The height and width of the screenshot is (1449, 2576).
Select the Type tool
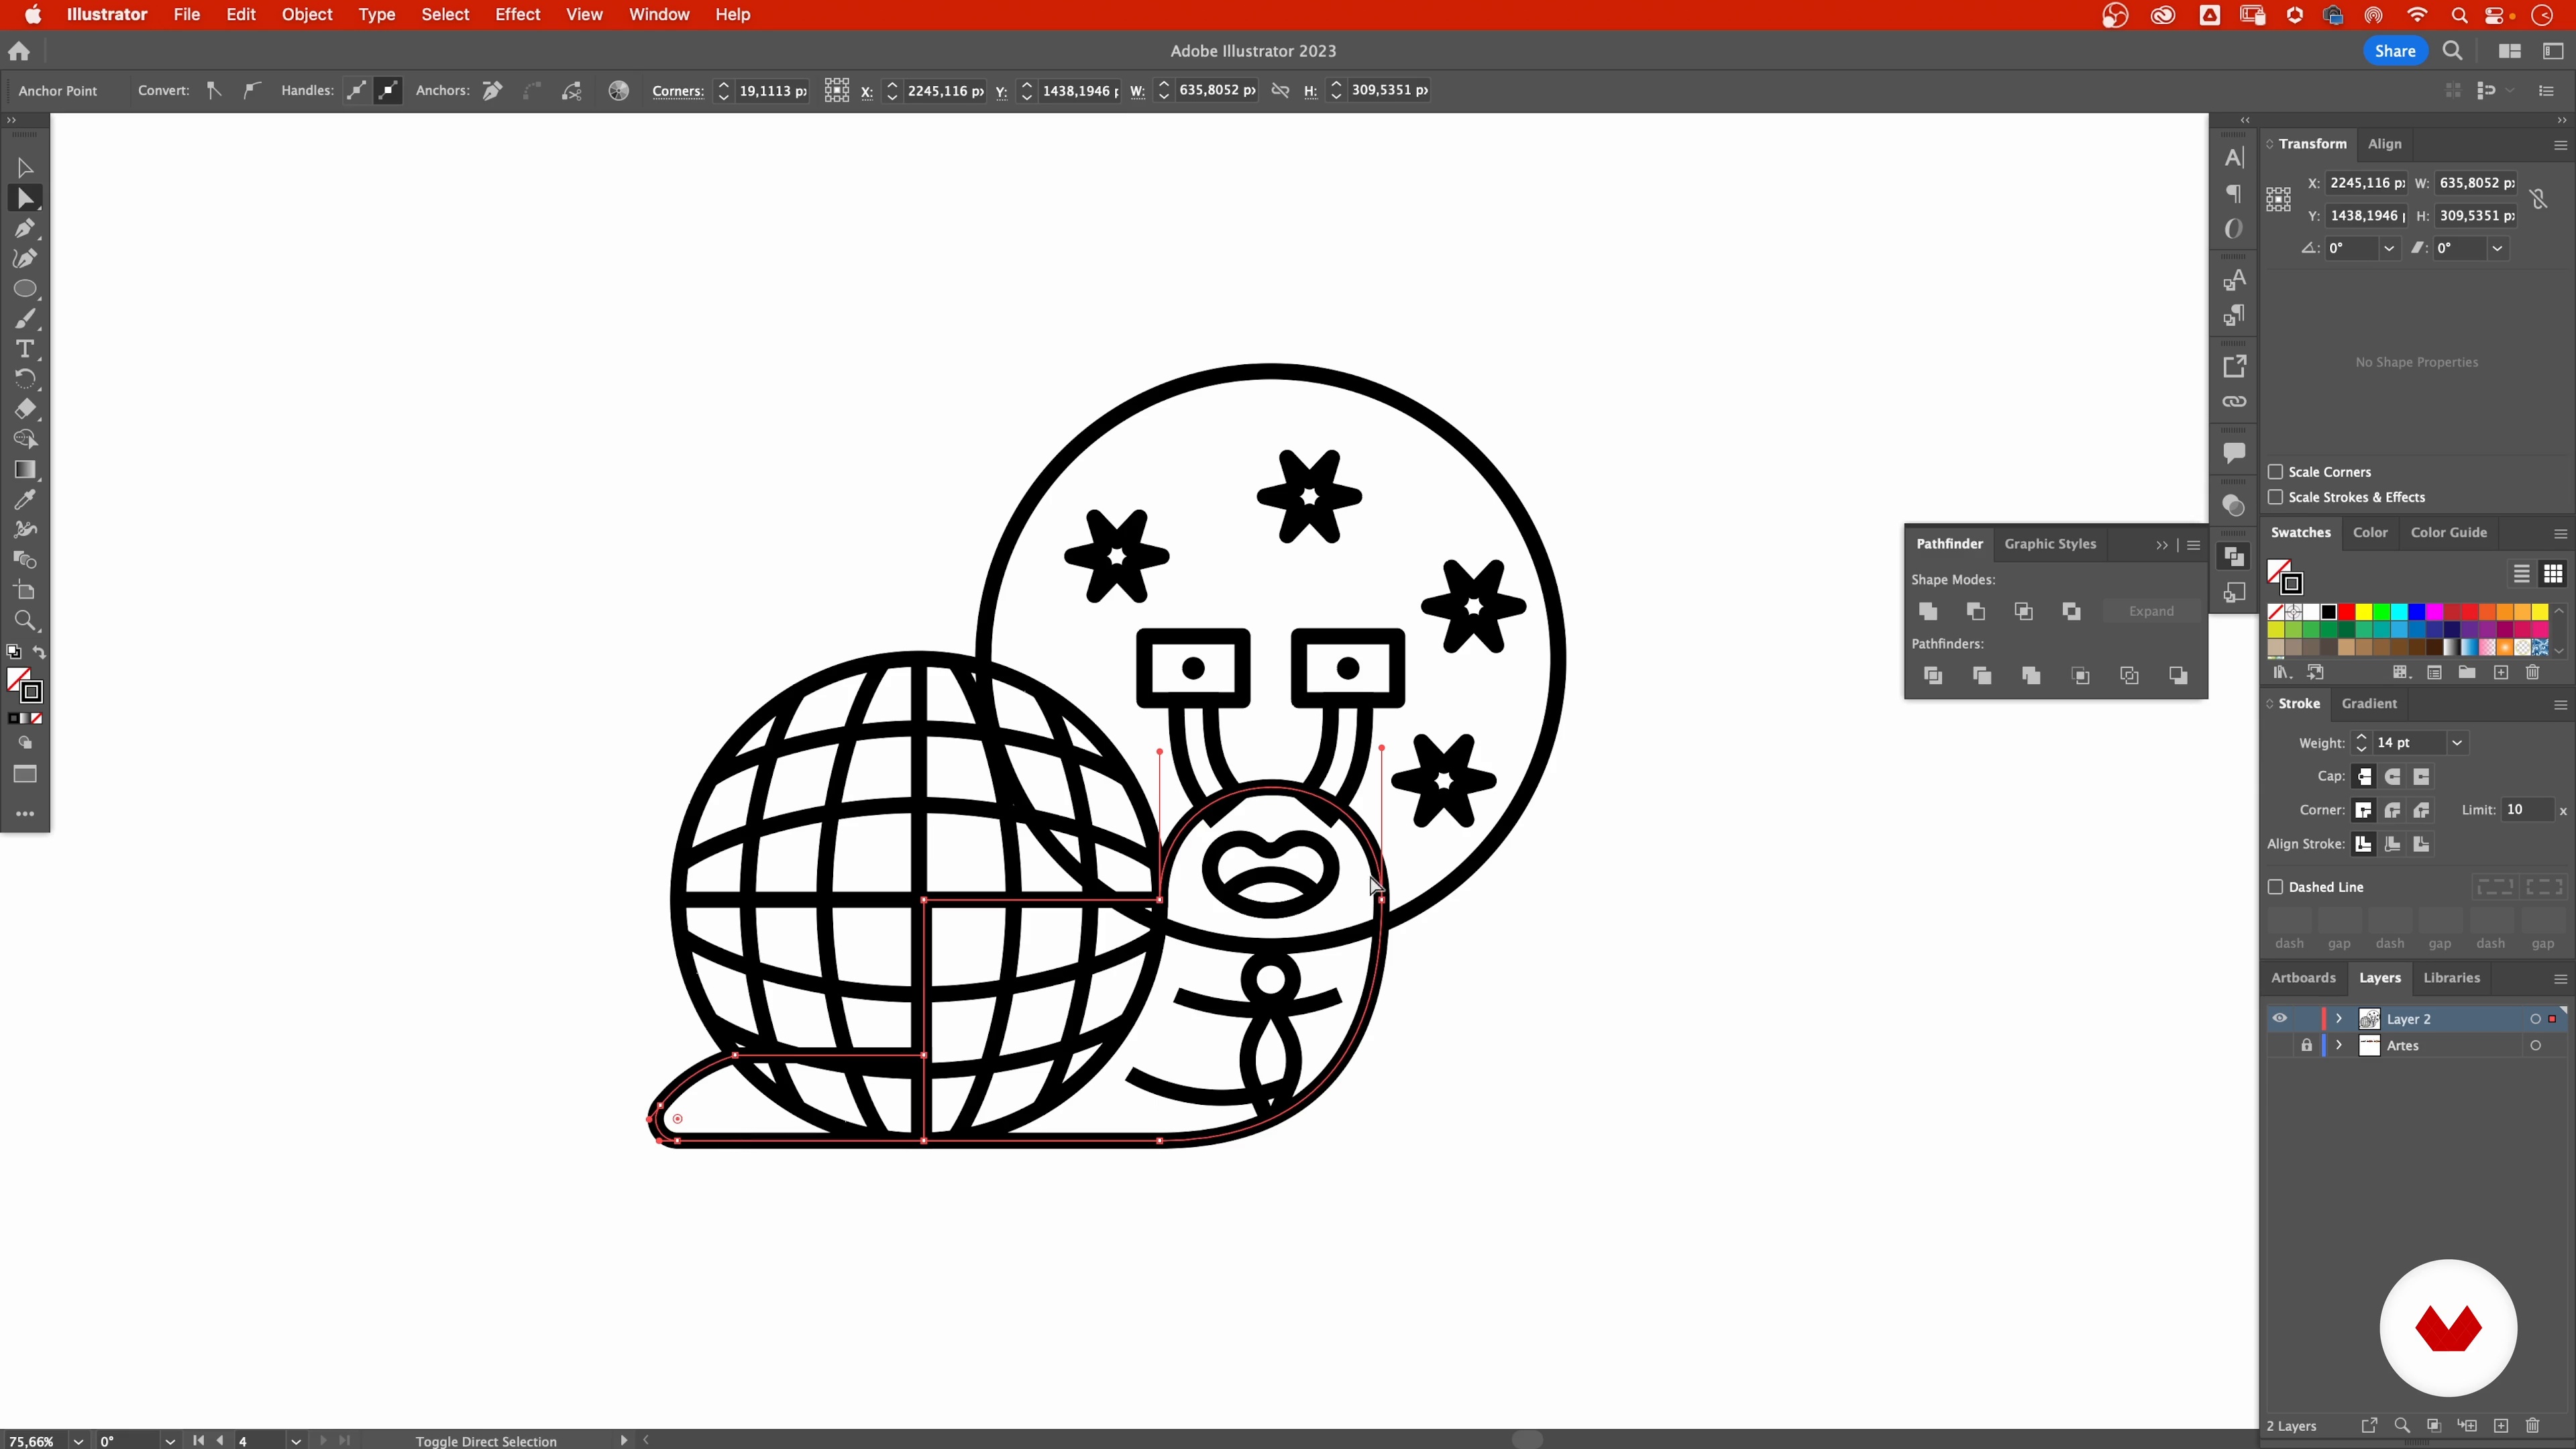25,349
